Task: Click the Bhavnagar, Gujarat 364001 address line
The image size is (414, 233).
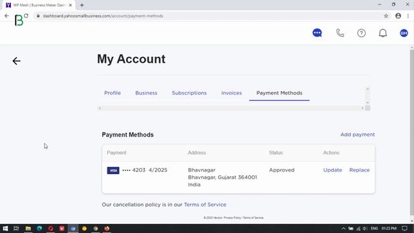Action: pyautogui.click(x=223, y=177)
